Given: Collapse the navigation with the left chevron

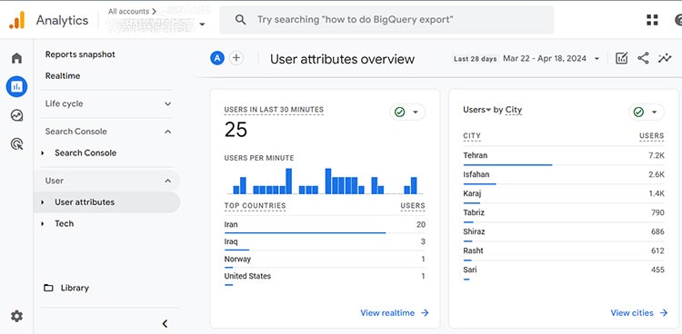Looking at the screenshot, I should tap(165, 324).
